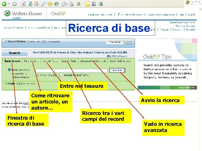The height and width of the screenshot is (151, 202).
Task: Open the Chiedi in Biblioteca link
Action: [130, 15]
